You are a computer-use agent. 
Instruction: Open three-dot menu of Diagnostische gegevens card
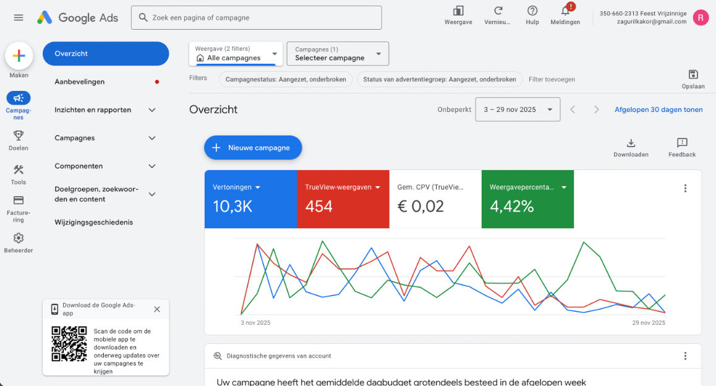(x=685, y=356)
